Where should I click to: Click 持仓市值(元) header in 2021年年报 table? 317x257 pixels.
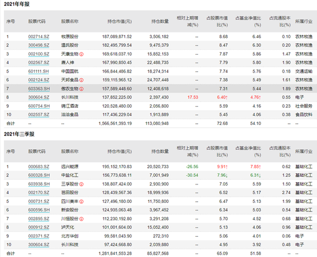tap(119, 21)
